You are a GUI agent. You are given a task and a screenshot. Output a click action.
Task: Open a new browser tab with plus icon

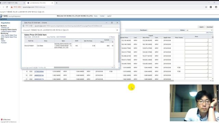point(56,3)
